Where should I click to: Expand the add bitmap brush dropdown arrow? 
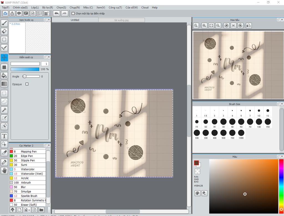[29, 210]
